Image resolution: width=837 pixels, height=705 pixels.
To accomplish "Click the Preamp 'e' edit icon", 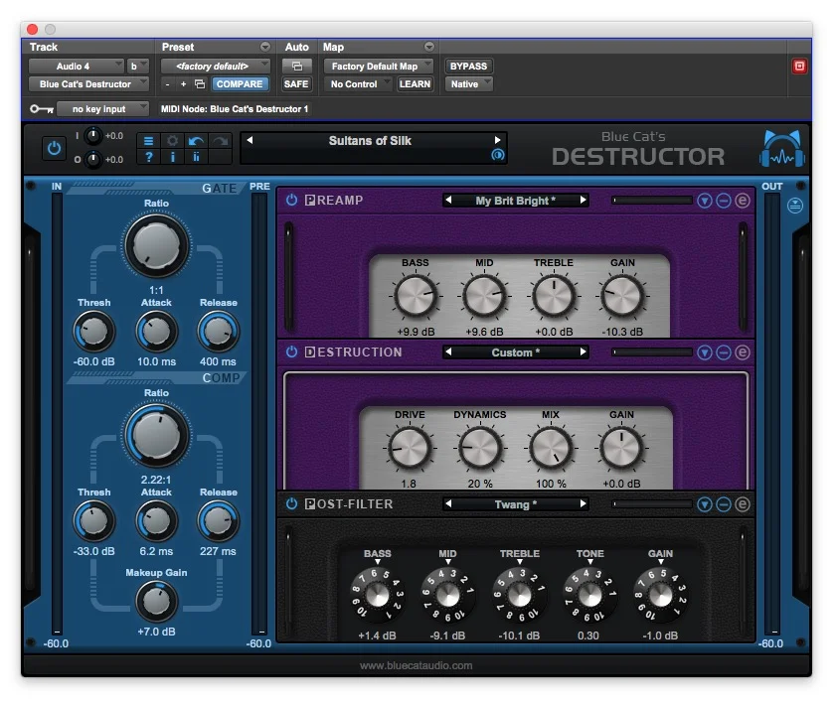I will pyautogui.click(x=742, y=201).
